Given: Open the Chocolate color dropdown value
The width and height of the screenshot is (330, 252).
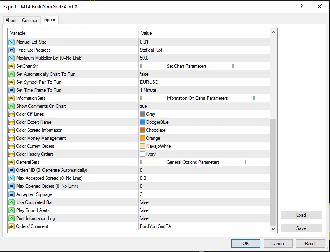Looking at the screenshot, I should click(204, 130).
